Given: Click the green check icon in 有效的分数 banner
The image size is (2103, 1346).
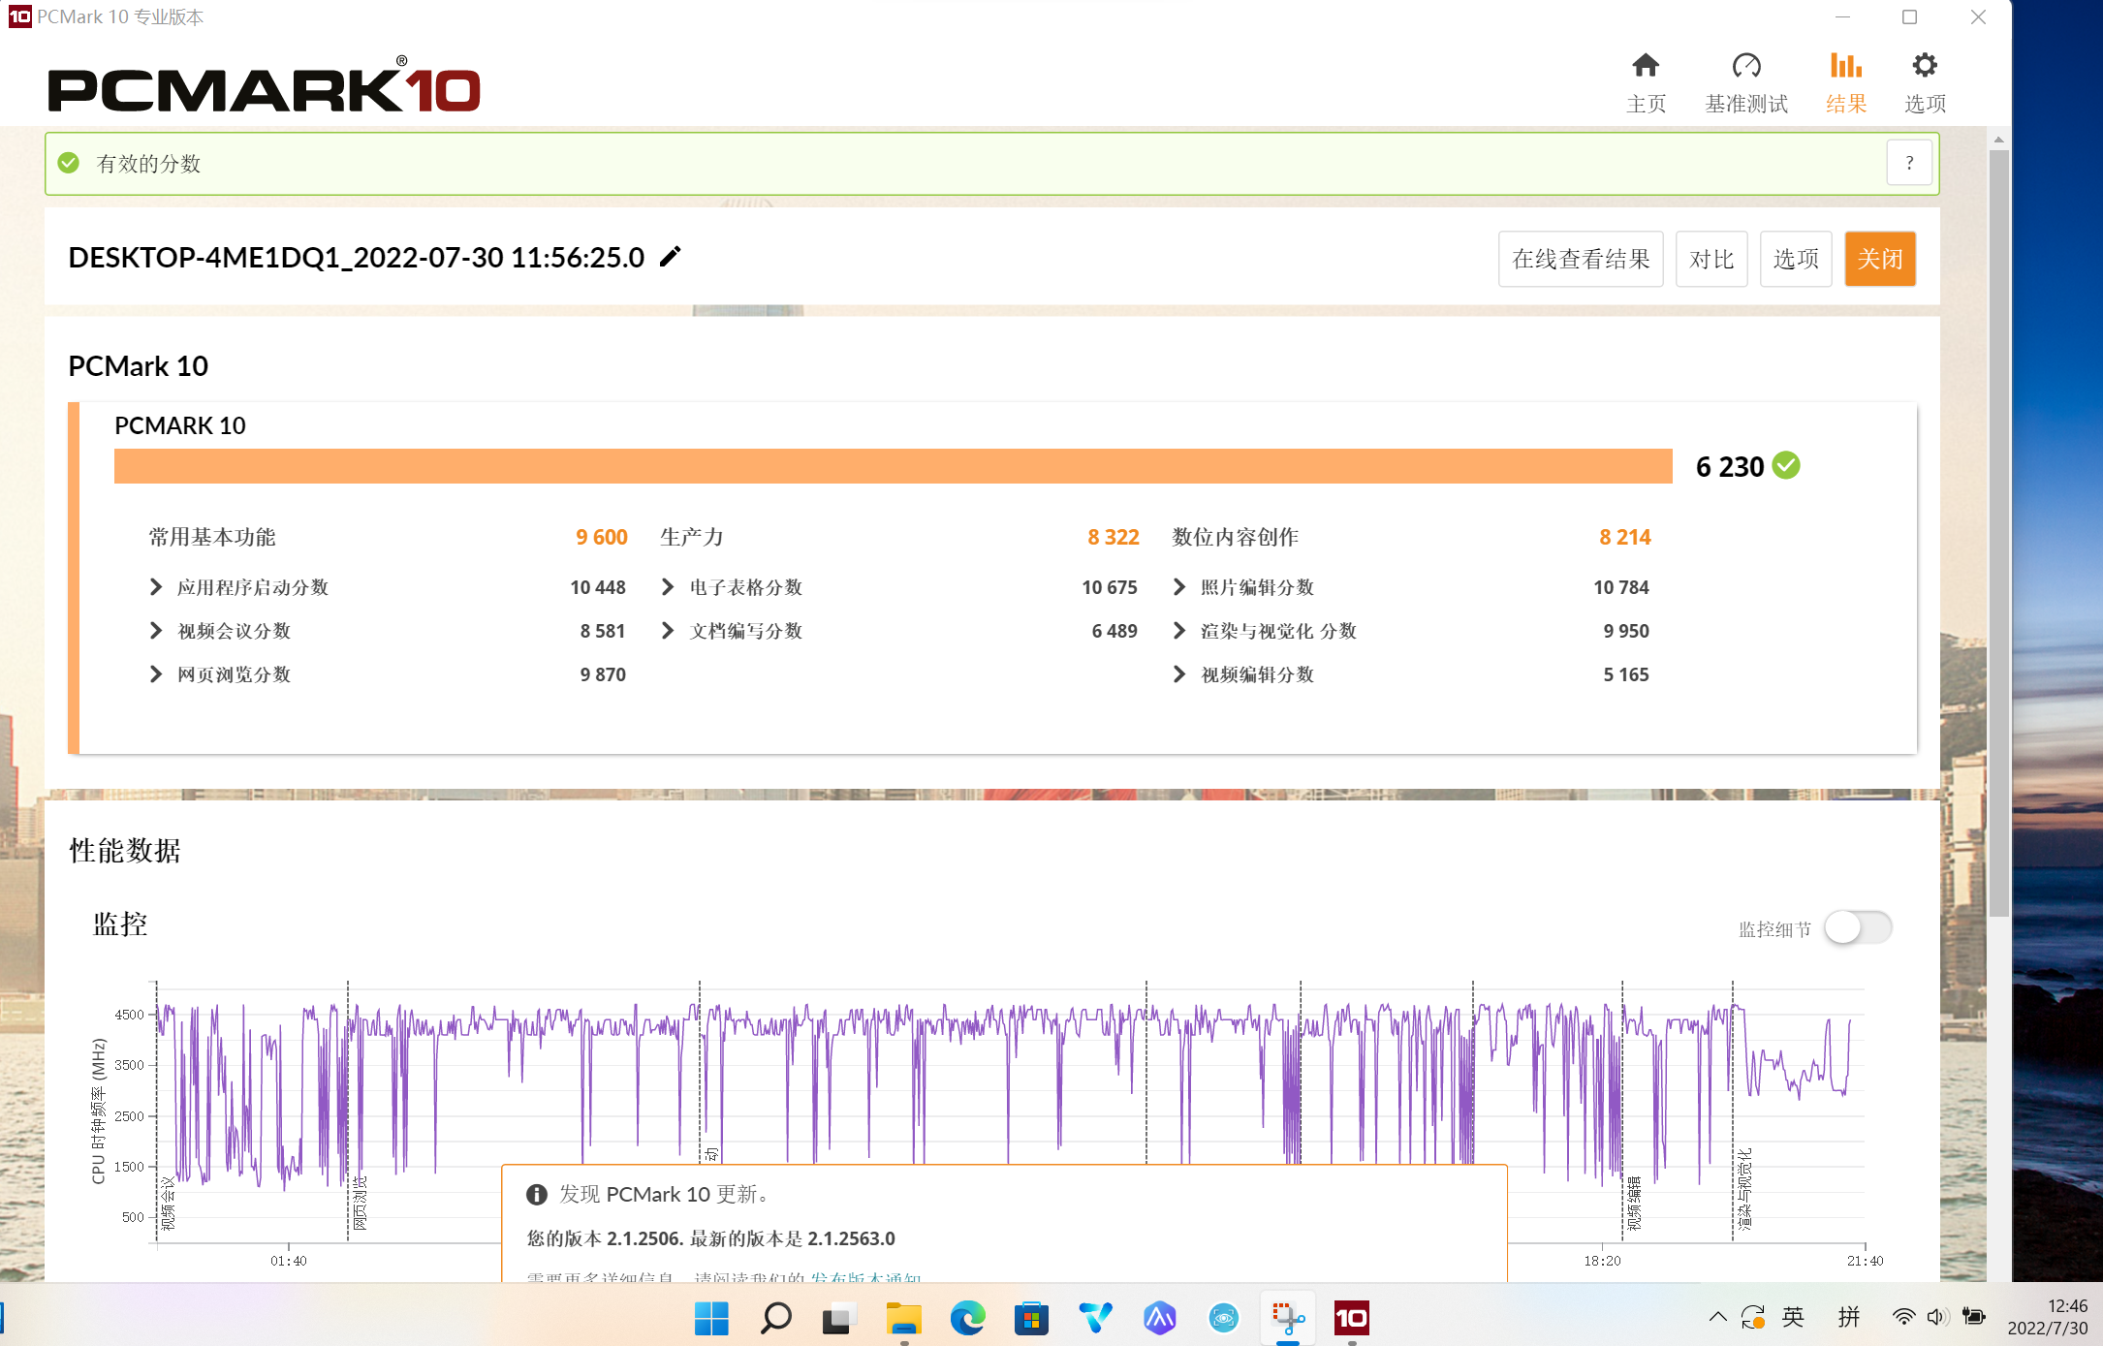Looking at the screenshot, I should [69, 163].
